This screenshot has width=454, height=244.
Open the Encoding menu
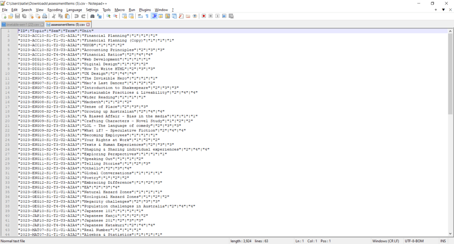coord(55,9)
